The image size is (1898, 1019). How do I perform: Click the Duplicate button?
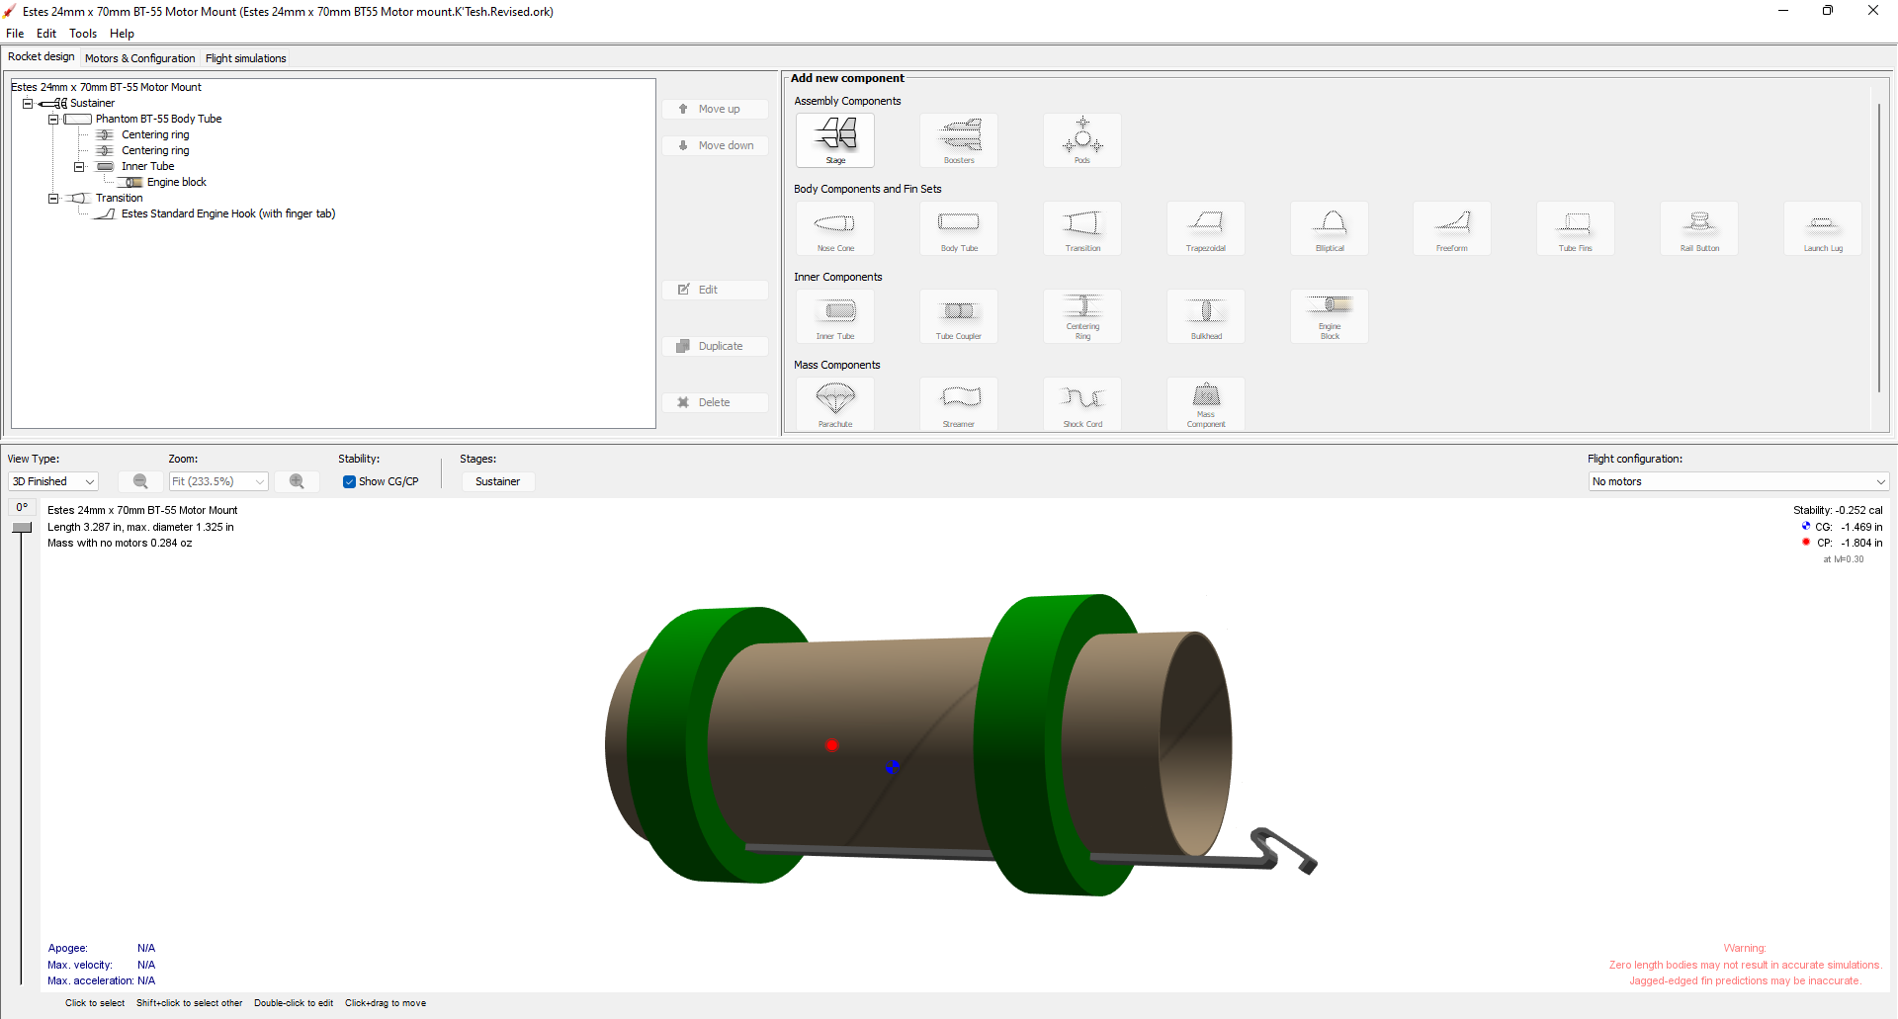(x=716, y=346)
